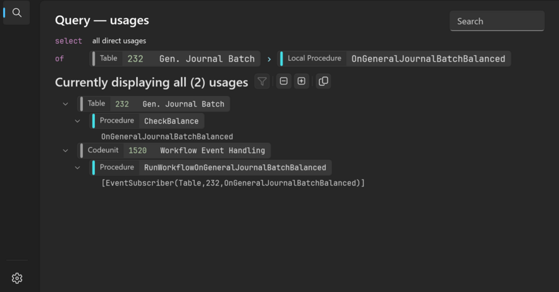The height and width of the screenshot is (292, 559).
Task: Click the 'select' keyword
Action: coord(68,41)
